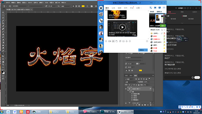Screen dimensions: 202x114
Task: Click foreground color swatch in toolbar
Action: 2,72
